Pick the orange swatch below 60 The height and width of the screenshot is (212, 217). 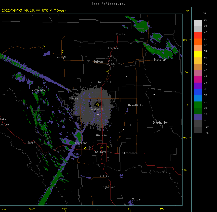198,42
